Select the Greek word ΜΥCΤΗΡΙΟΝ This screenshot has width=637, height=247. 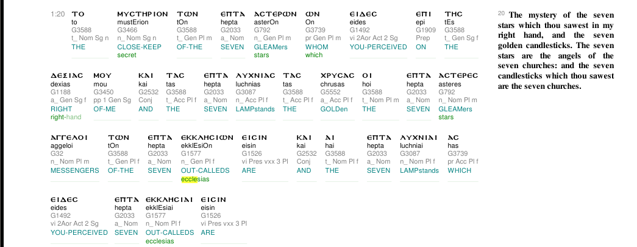143,14
